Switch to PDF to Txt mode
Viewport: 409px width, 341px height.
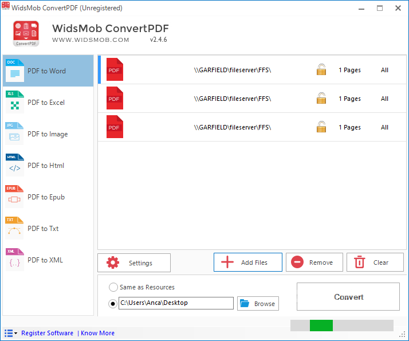(x=48, y=229)
